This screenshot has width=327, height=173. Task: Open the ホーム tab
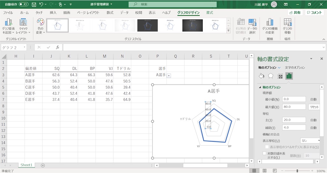[x=24, y=12]
